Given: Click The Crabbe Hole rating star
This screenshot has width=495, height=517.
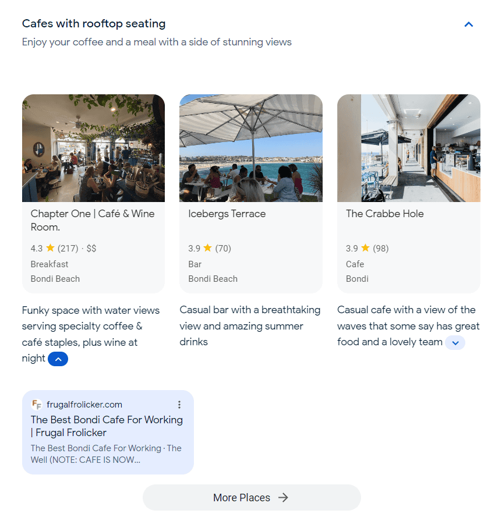Looking at the screenshot, I should (x=366, y=248).
